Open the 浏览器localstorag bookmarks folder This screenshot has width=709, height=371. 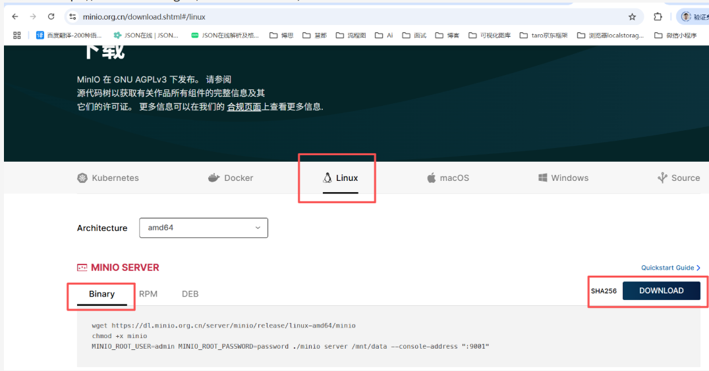point(610,36)
